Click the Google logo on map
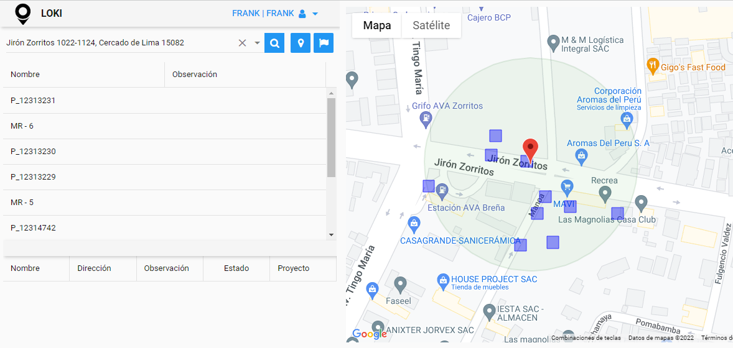This screenshot has height=348, width=733. 369,334
